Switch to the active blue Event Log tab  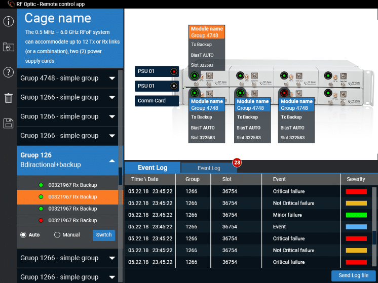pyautogui.click(x=153, y=168)
